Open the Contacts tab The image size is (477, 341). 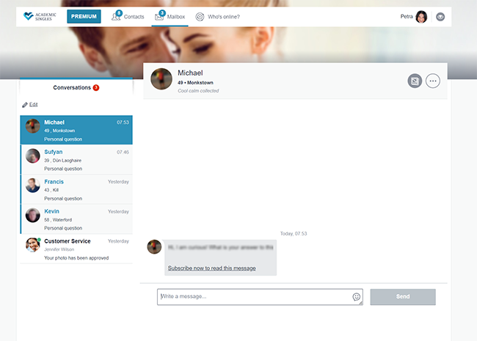(x=128, y=16)
